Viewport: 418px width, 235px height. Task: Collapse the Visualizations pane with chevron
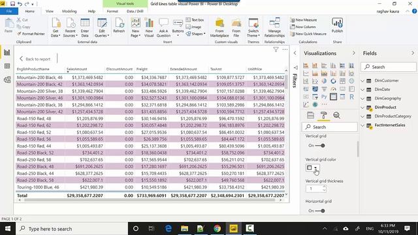tap(353, 53)
